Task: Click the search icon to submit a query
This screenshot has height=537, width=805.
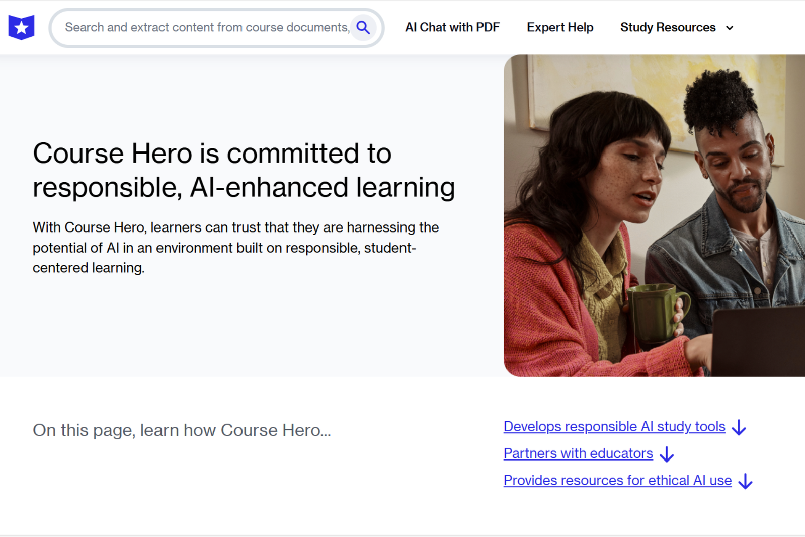Action: (363, 28)
